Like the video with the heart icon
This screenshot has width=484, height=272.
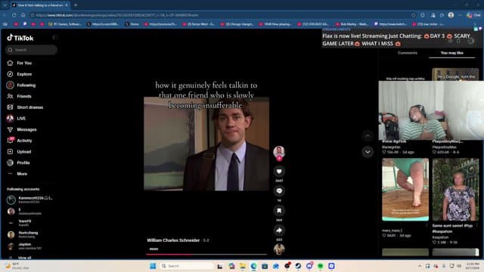pos(279,172)
